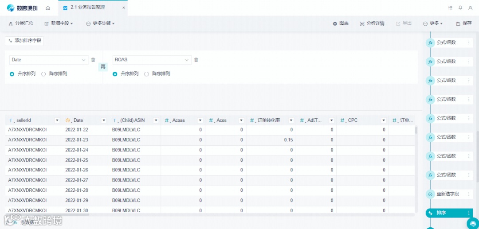Open the CPC column dropdown
This screenshot has width=479, height=229.
[384, 120]
